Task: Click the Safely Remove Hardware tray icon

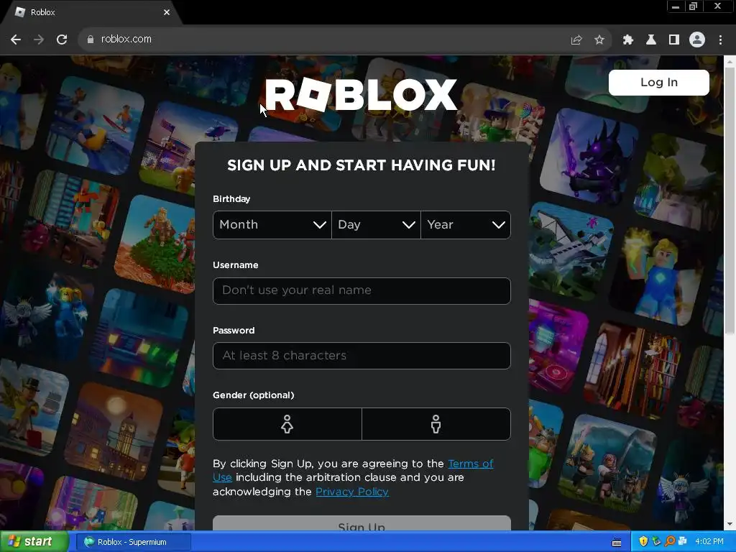Action: point(657,542)
